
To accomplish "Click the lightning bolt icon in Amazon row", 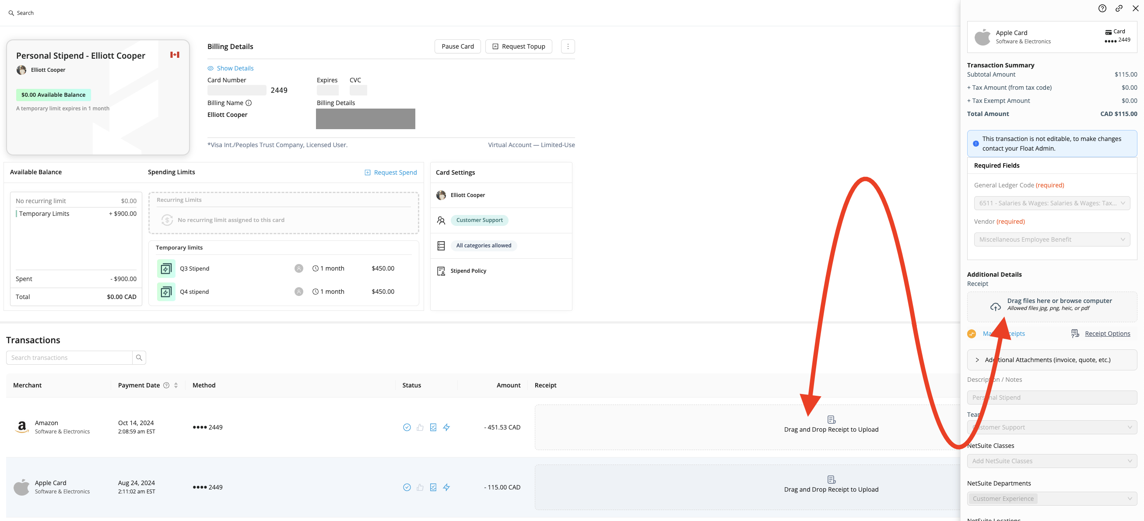I will (x=446, y=427).
